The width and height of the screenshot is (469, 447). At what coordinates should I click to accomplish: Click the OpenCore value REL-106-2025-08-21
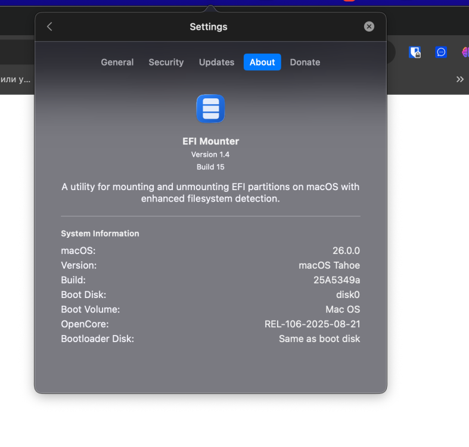click(312, 324)
